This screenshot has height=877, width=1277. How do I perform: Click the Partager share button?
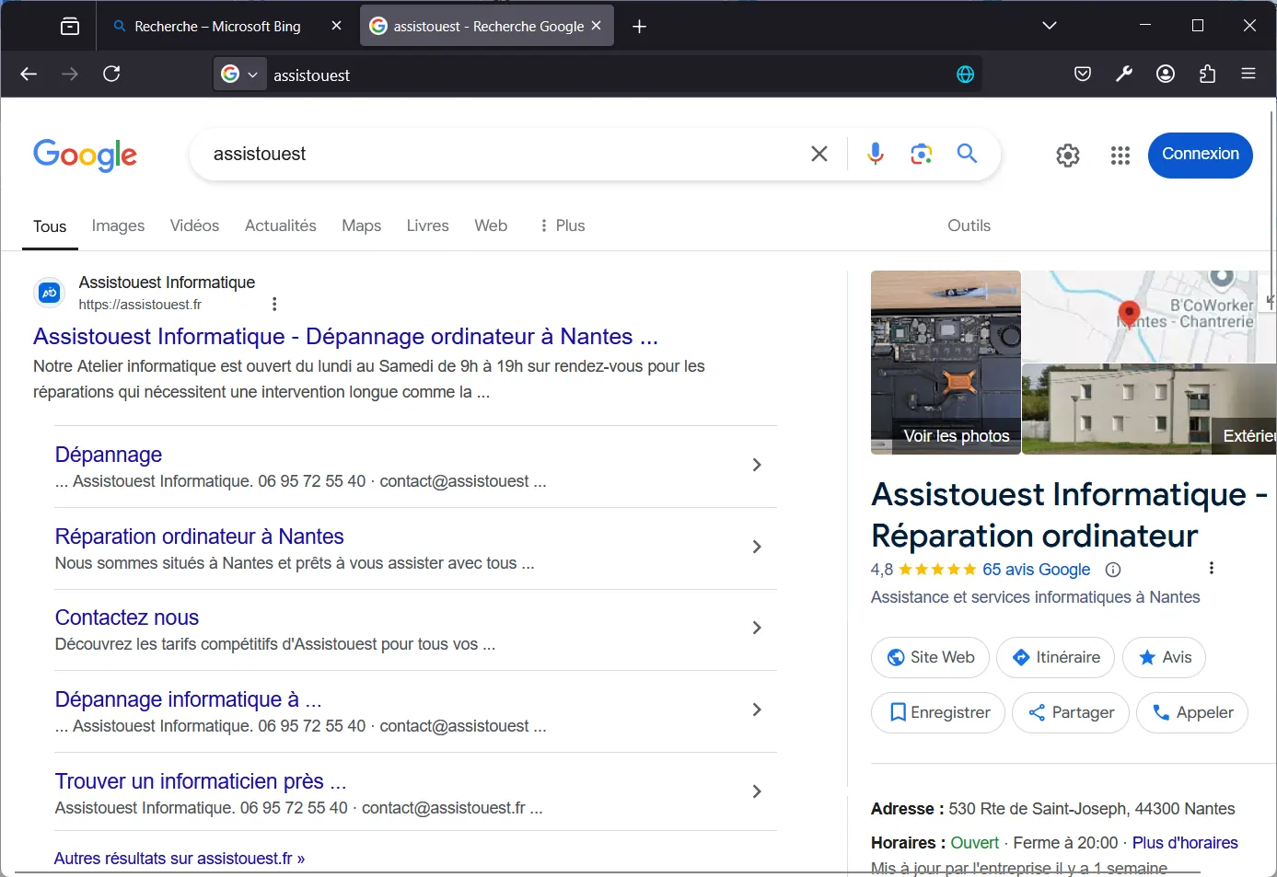[x=1070, y=712]
